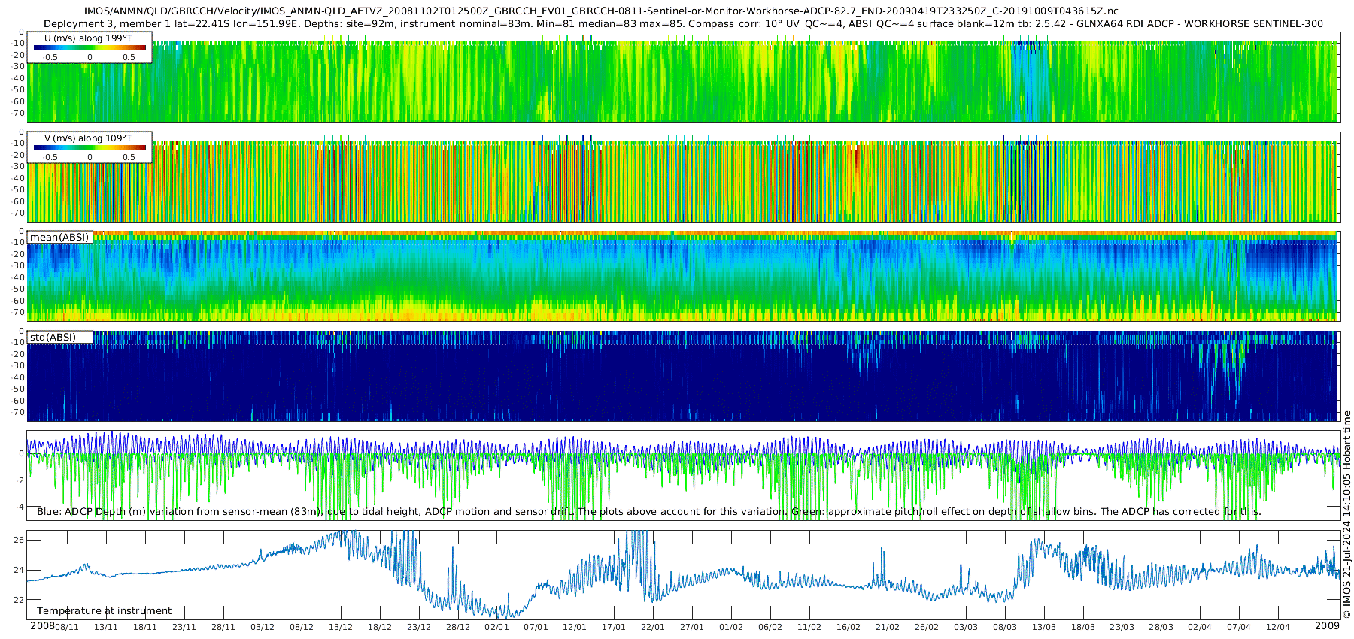The image size is (1354, 639).
Task: Click the 2009 year label on time axis
Action: [x=1327, y=626]
